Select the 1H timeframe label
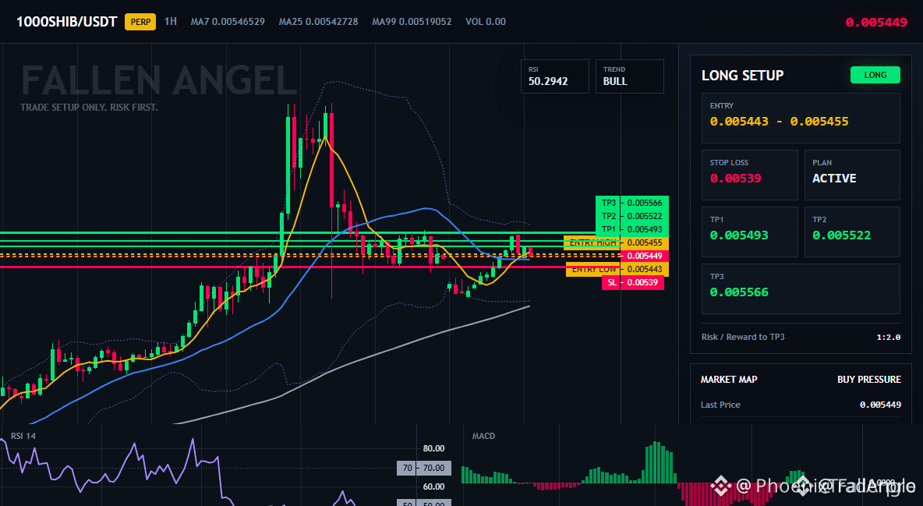 click(x=171, y=21)
